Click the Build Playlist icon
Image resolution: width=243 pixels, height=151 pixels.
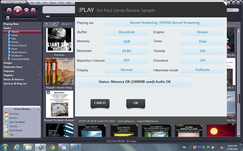tap(6, 130)
